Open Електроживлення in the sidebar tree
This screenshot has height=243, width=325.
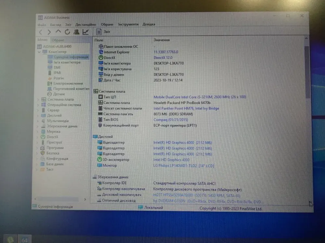click(68, 83)
